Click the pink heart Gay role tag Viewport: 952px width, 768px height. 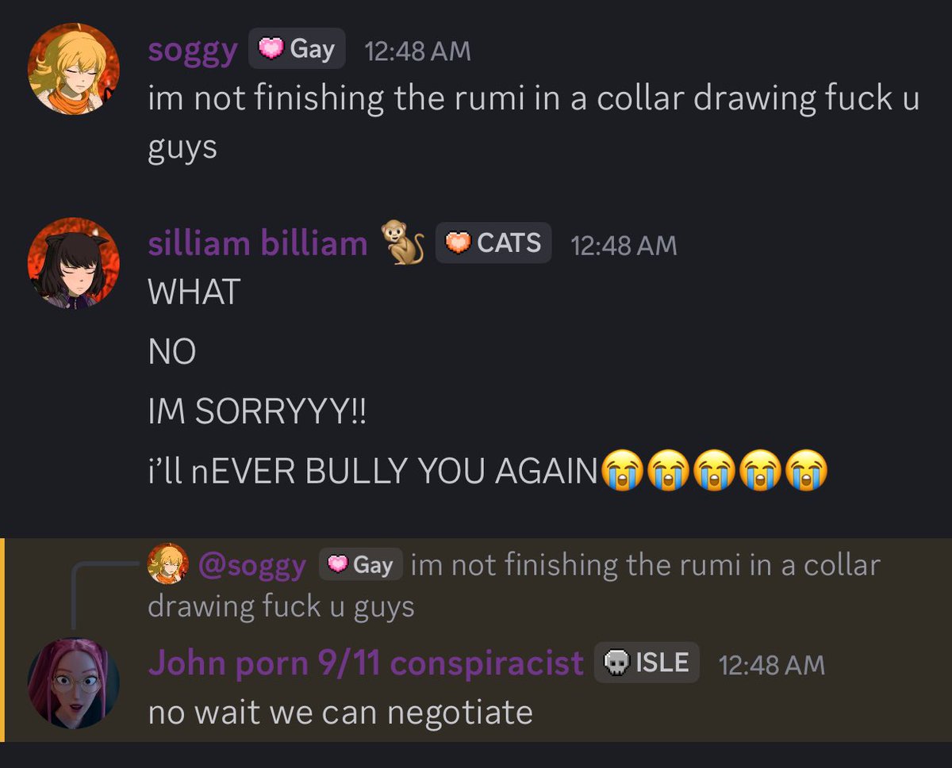[x=297, y=49]
